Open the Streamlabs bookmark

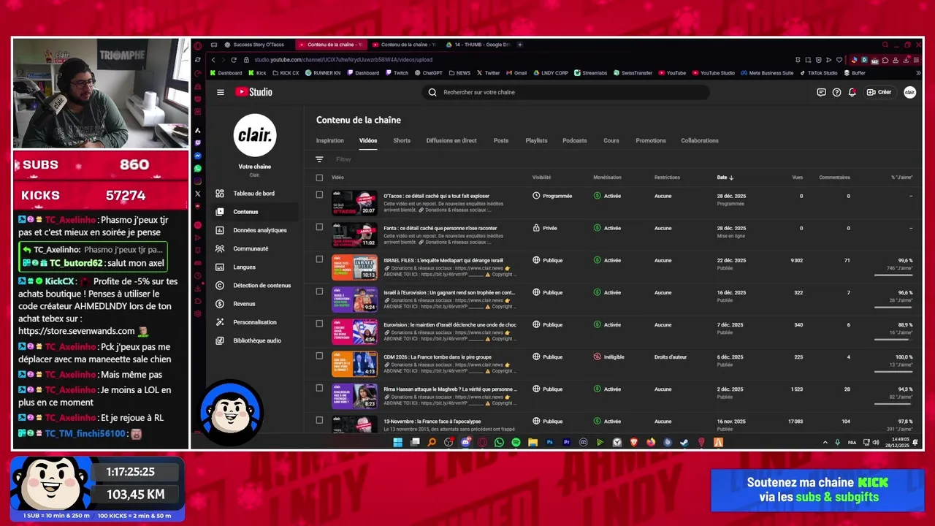[590, 73]
